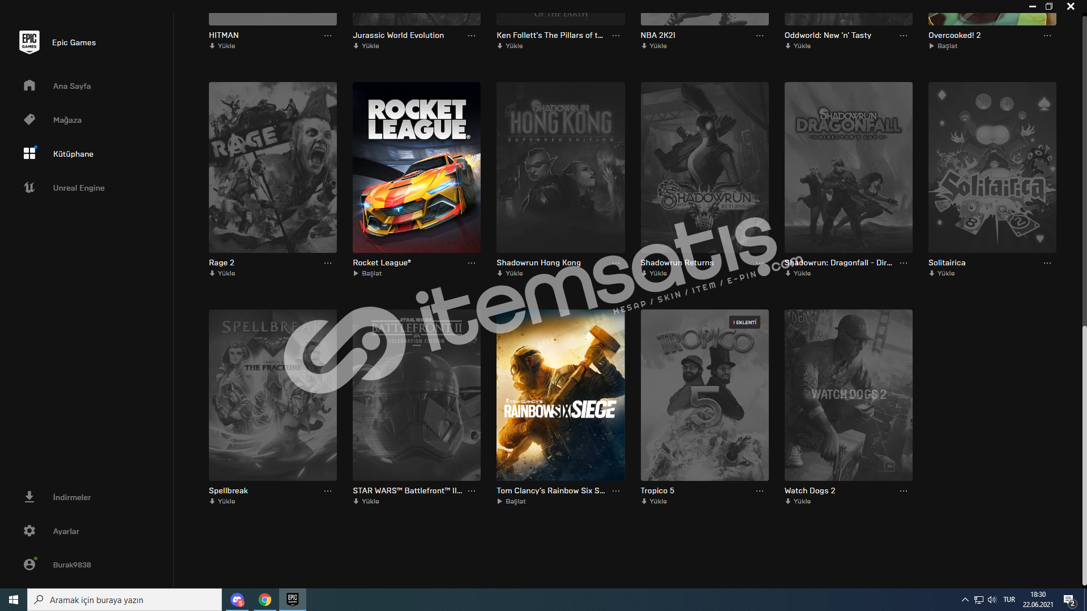Go to the Ana Sayfa home icon
The image size is (1087, 611).
29,85
